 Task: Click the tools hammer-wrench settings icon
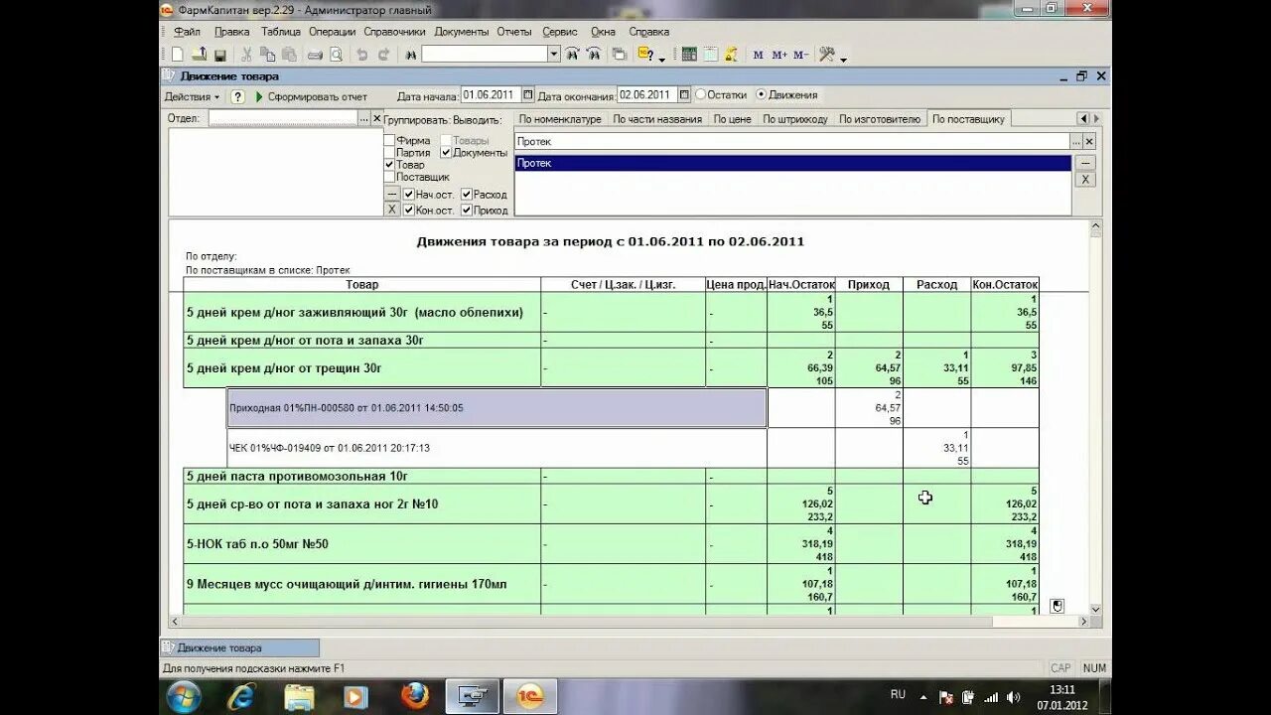(x=827, y=55)
